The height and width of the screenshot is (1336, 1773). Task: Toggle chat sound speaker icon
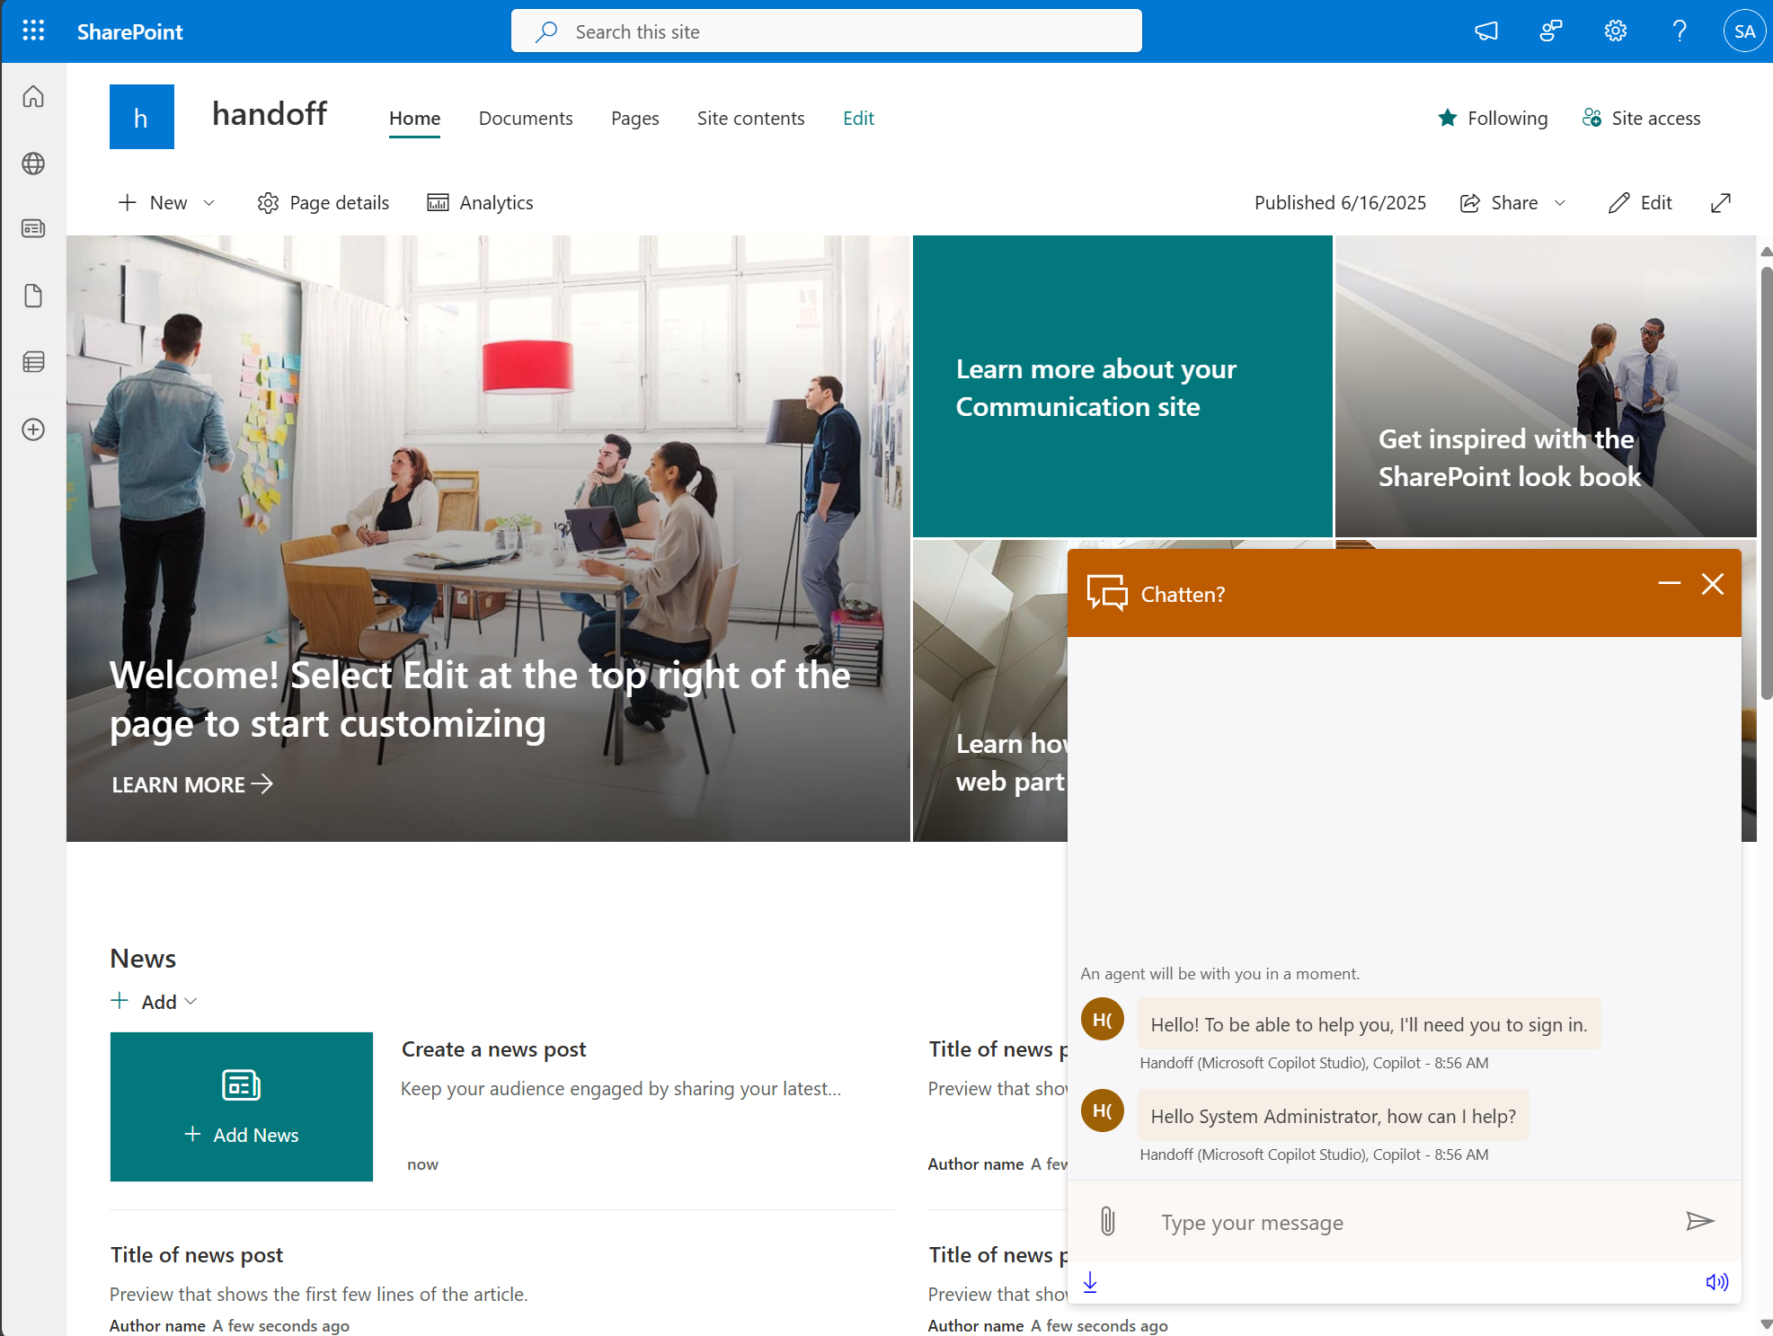click(x=1716, y=1282)
